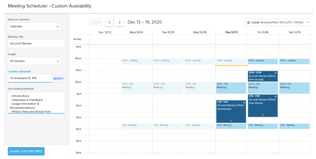Click the Meeting Title input field
The width and height of the screenshot is (316, 159).
click(36, 44)
